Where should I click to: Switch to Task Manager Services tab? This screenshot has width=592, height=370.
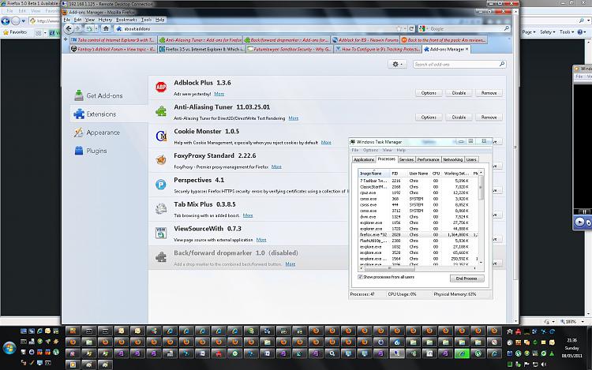tap(407, 159)
